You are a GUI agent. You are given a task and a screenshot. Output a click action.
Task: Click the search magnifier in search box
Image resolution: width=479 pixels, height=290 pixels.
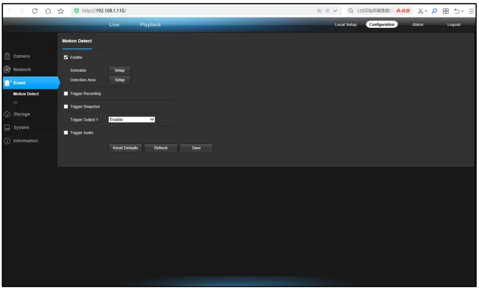click(x=351, y=10)
